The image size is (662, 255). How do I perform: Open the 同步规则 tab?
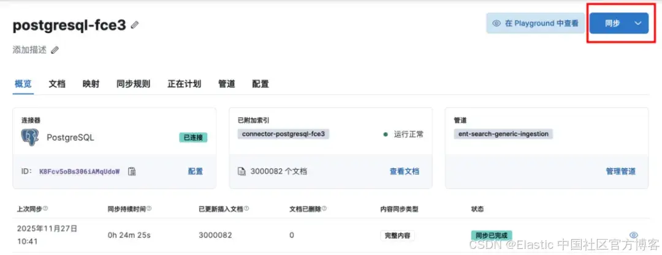(134, 84)
